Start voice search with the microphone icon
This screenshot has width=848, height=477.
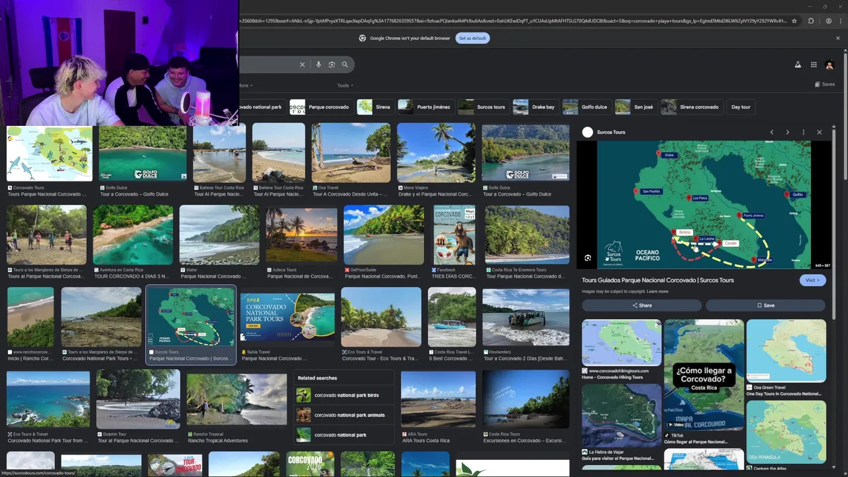[319, 64]
